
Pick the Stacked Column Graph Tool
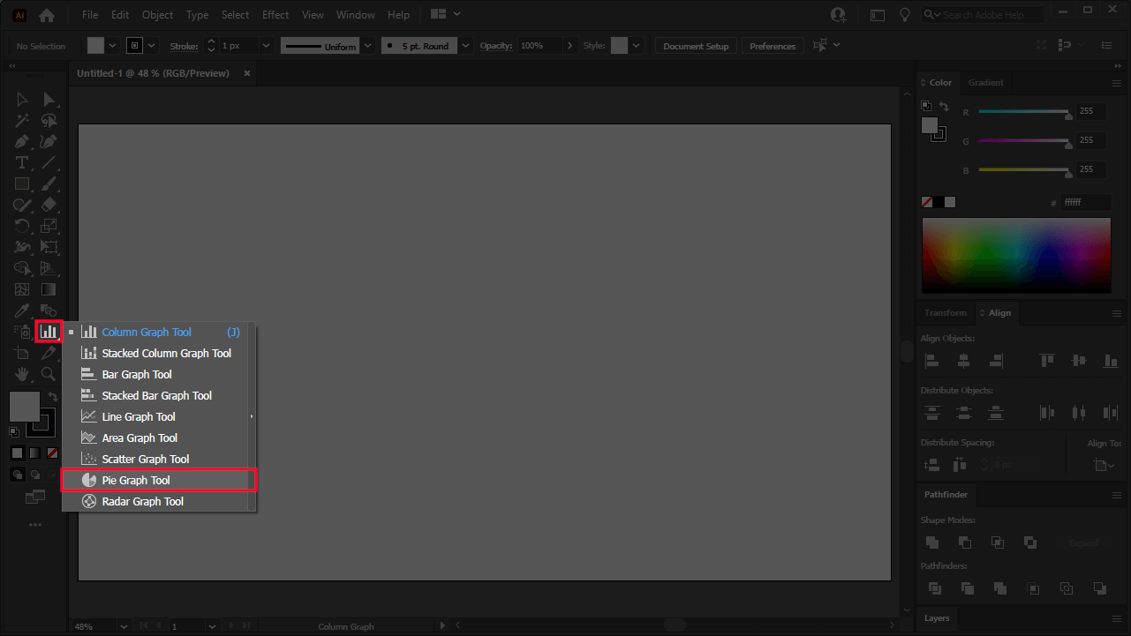point(159,353)
